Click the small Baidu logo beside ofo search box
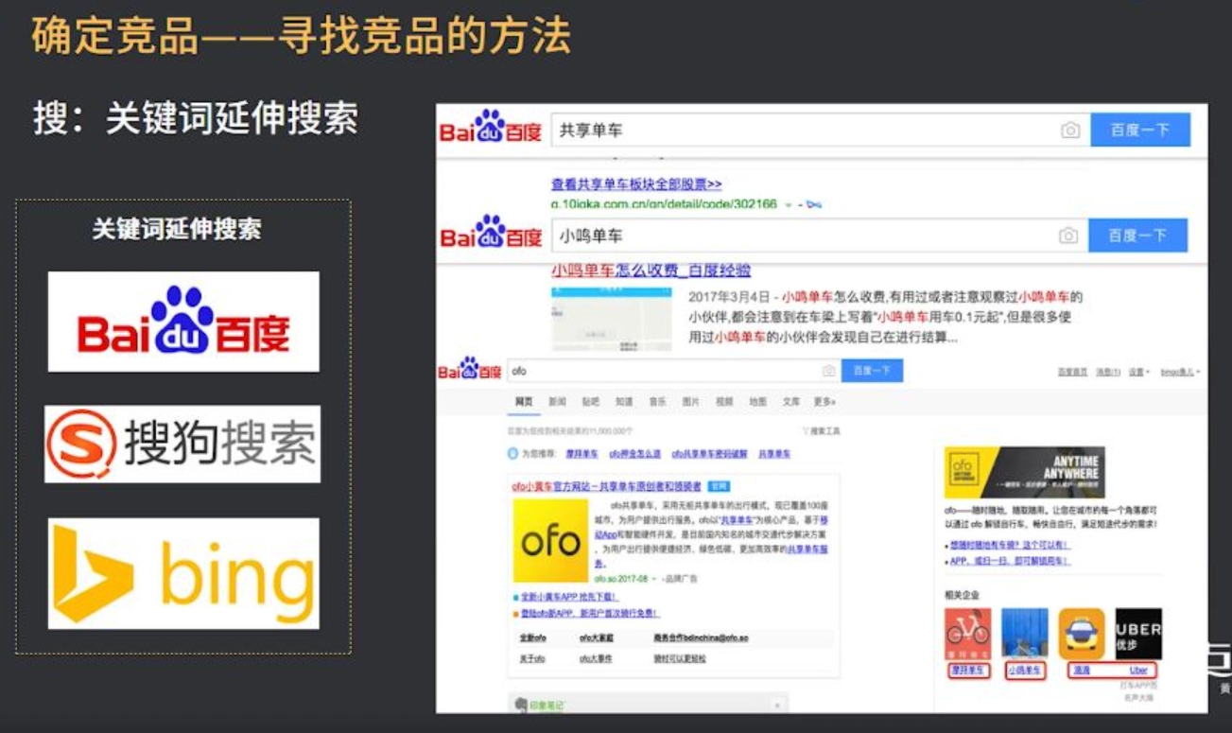The height and width of the screenshot is (733, 1232). pyautogui.click(x=470, y=370)
